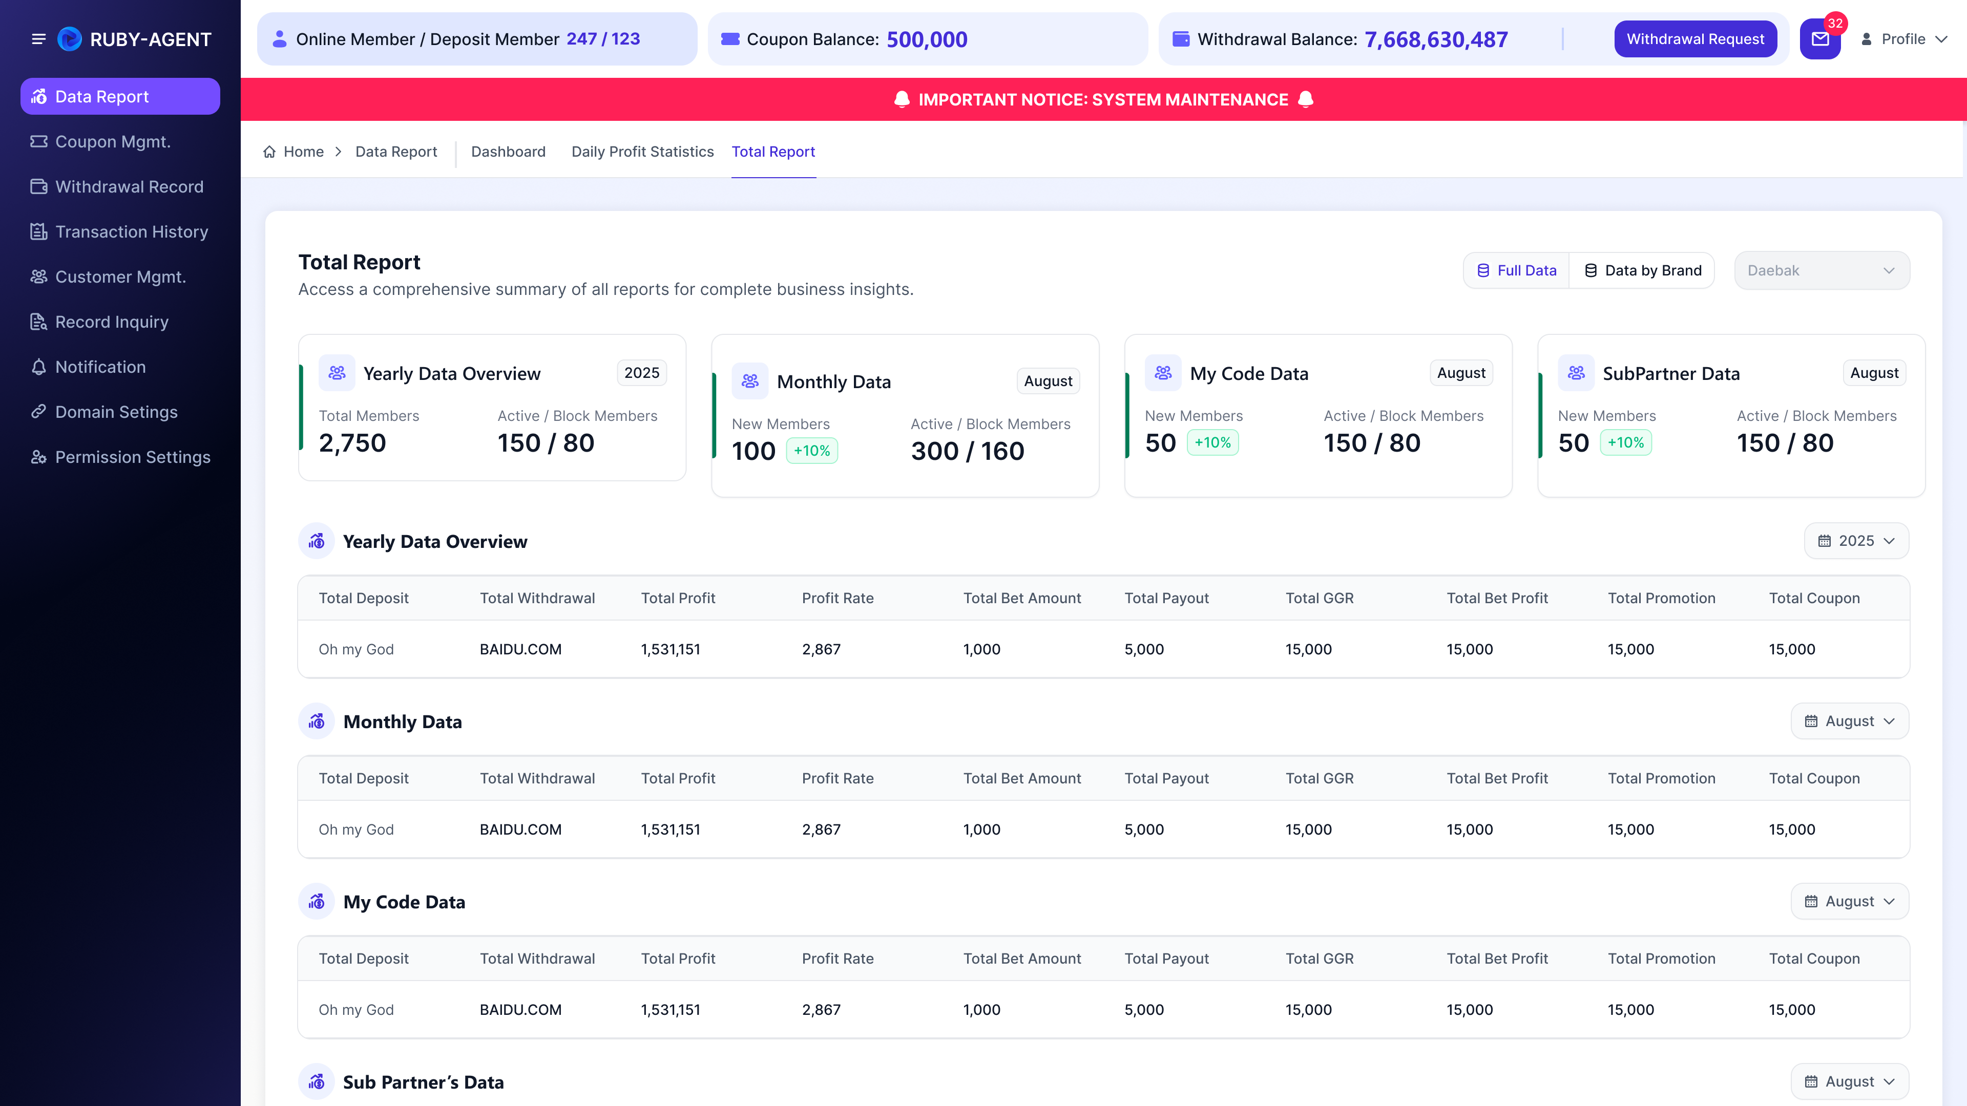Click the bell icon left of maintenance notice
Viewport: 1967px width, 1106px height.
point(902,99)
